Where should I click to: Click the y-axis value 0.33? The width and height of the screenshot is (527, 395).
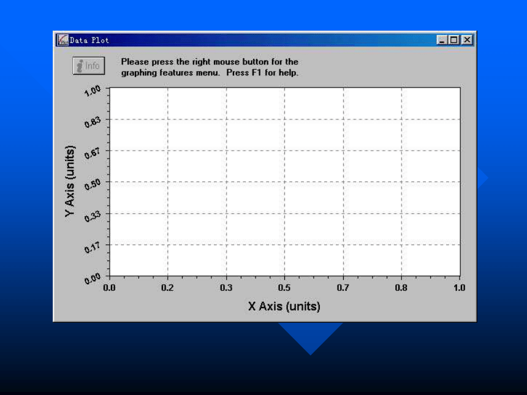93,216
